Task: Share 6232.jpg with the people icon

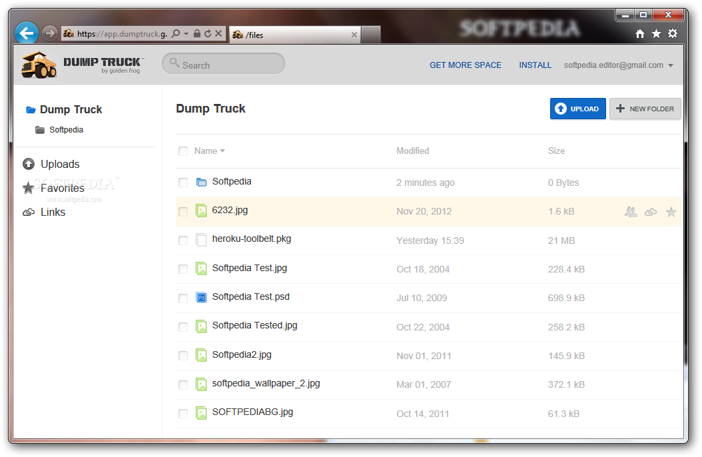Action: tap(631, 212)
